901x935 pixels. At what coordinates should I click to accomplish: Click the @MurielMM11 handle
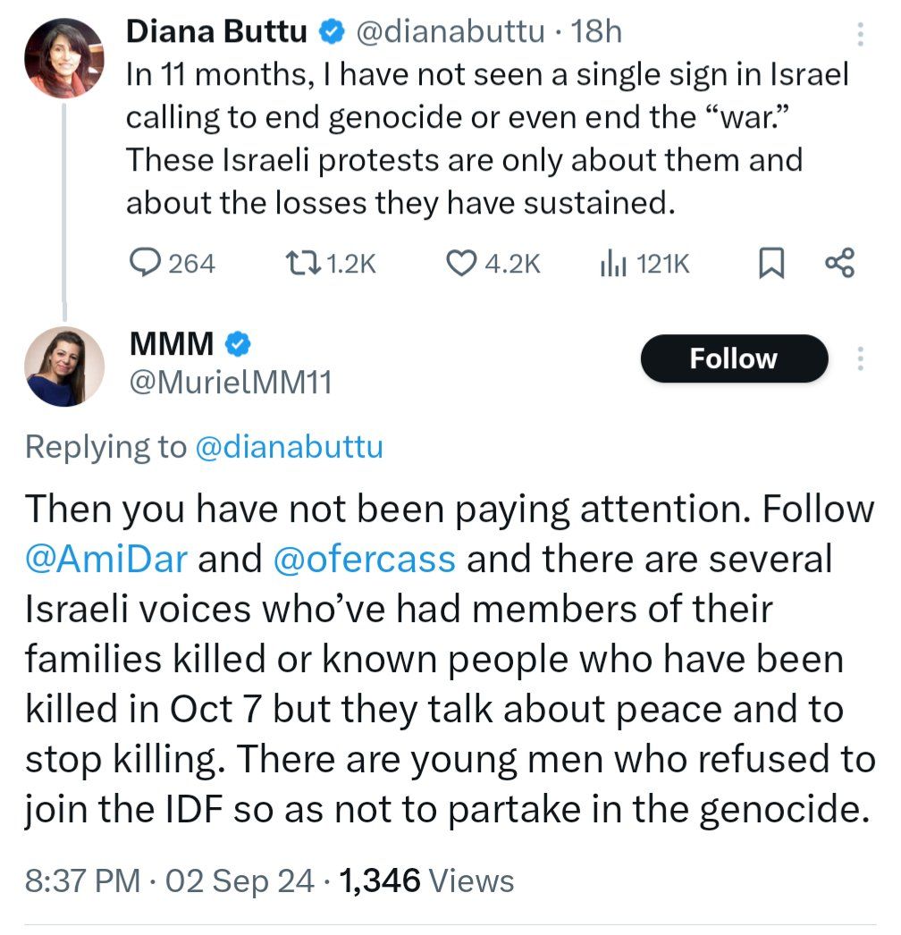(x=231, y=383)
